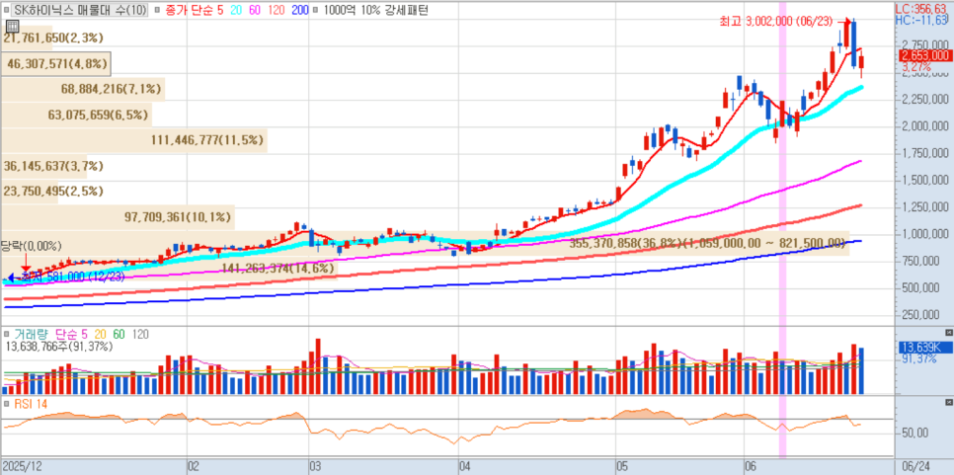Click the volume panel collapse icon at its top right
The width and height of the screenshot is (954, 475).
pyautogui.click(x=948, y=334)
